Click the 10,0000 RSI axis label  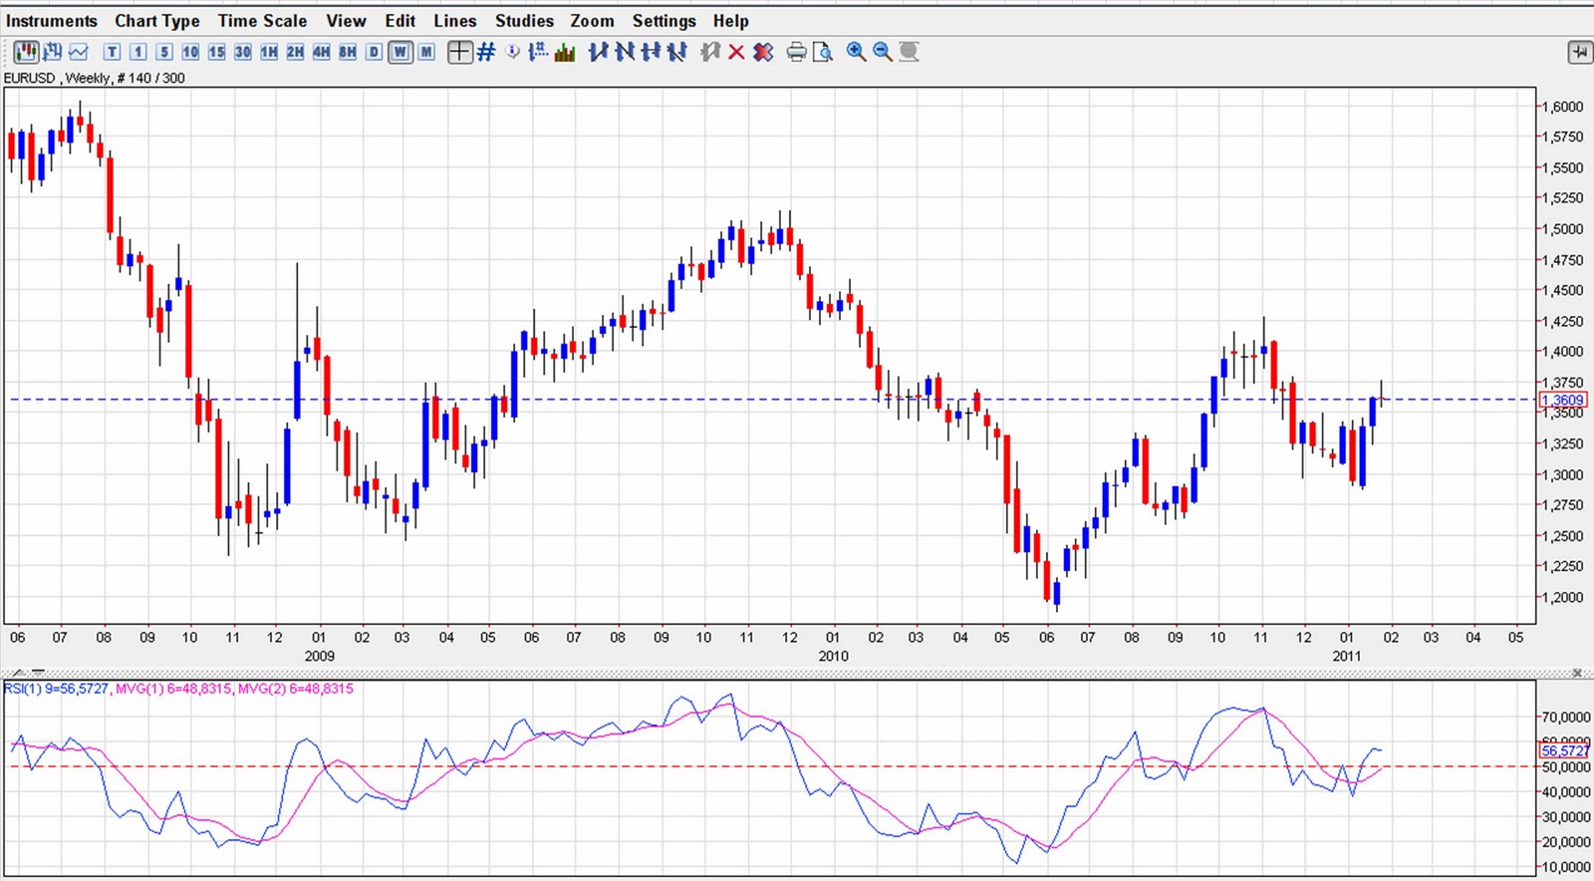pyautogui.click(x=1566, y=866)
